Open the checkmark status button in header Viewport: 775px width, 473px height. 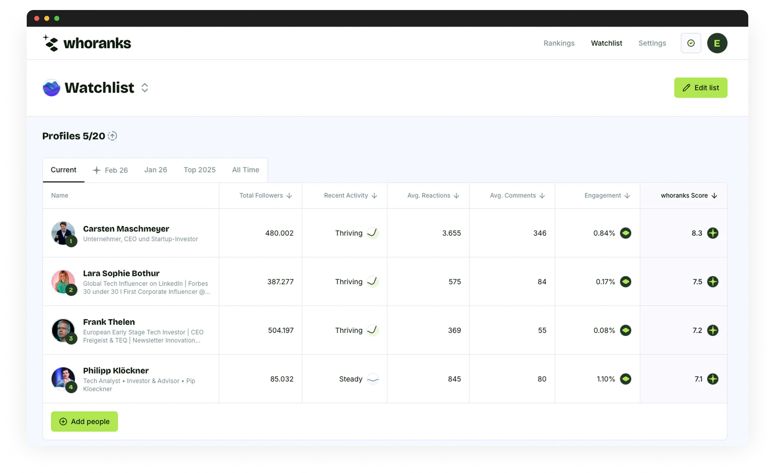point(691,43)
